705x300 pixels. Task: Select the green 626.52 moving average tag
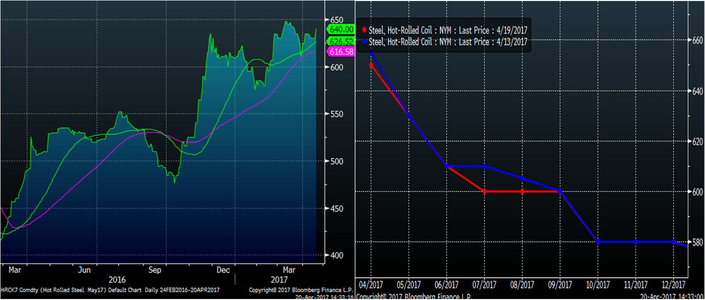(x=340, y=42)
